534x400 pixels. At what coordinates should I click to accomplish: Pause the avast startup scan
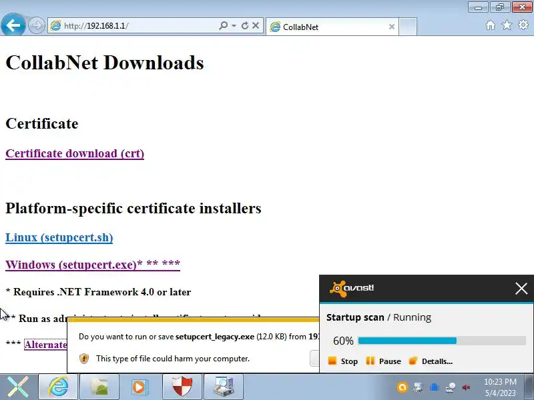(383, 361)
